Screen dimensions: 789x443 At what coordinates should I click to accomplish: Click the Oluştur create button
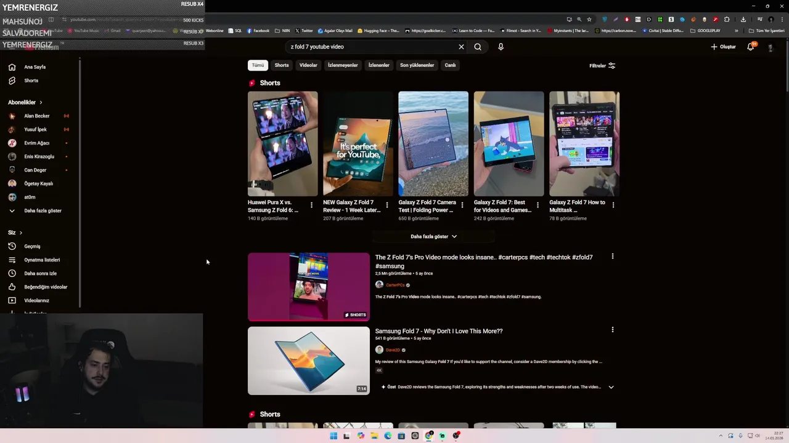tap(723, 47)
